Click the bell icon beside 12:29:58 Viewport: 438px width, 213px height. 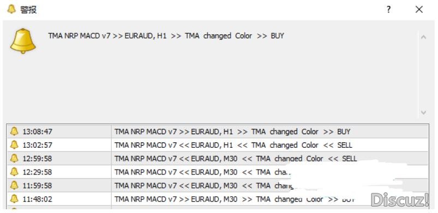(14, 172)
